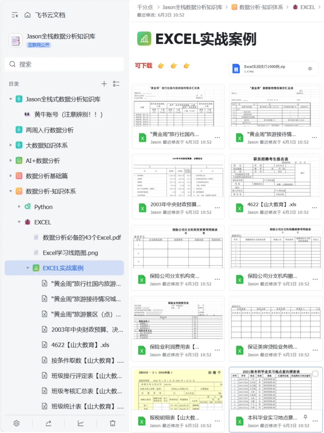Expand the Python node in sidebar
The image size is (324, 433).
point(19,207)
